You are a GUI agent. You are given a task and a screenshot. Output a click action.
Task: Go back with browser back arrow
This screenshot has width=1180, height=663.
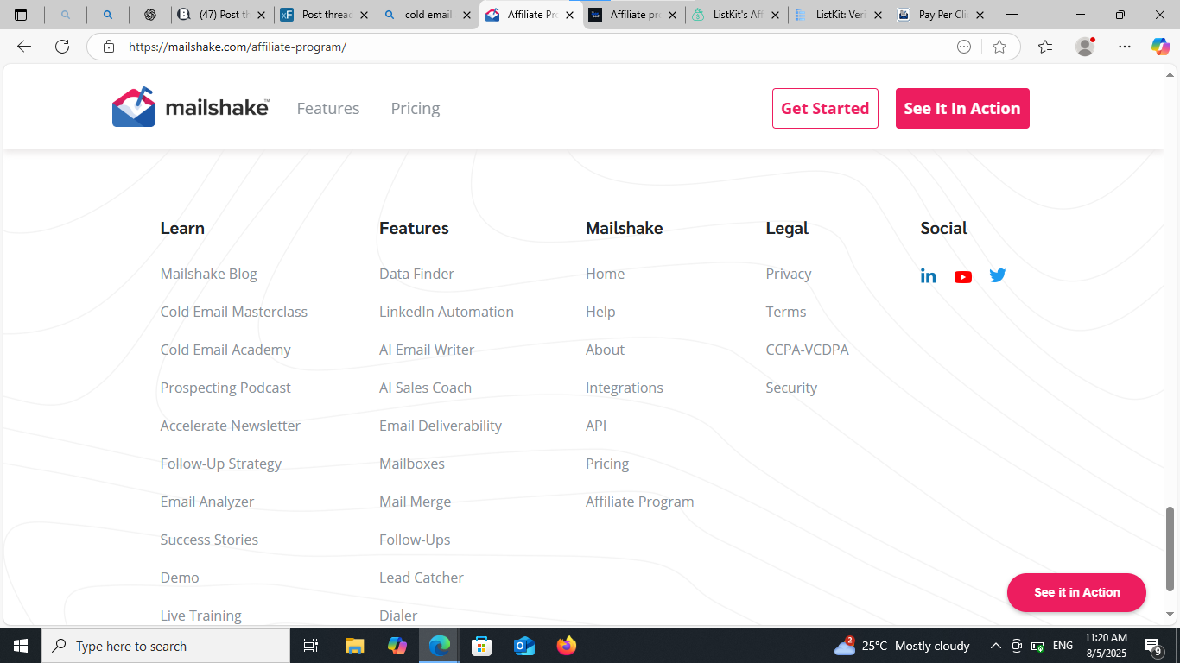coord(24,47)
